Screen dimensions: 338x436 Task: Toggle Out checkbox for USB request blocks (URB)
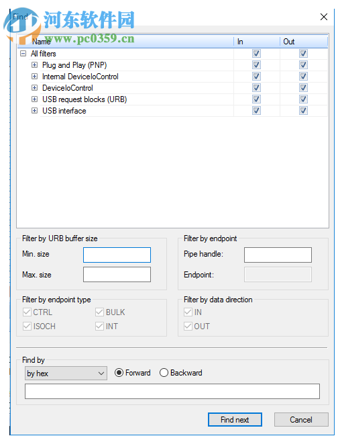[303, 99]
